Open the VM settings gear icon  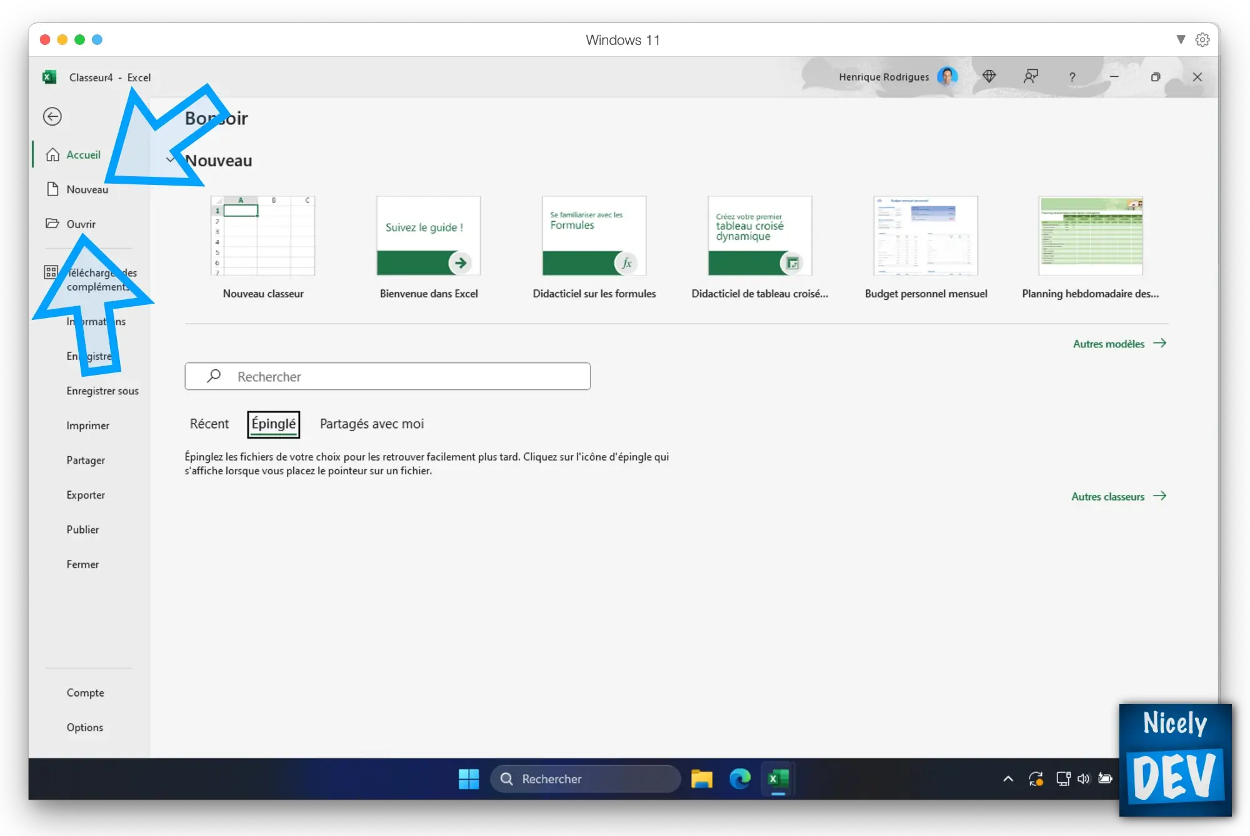coord(1202,40)
